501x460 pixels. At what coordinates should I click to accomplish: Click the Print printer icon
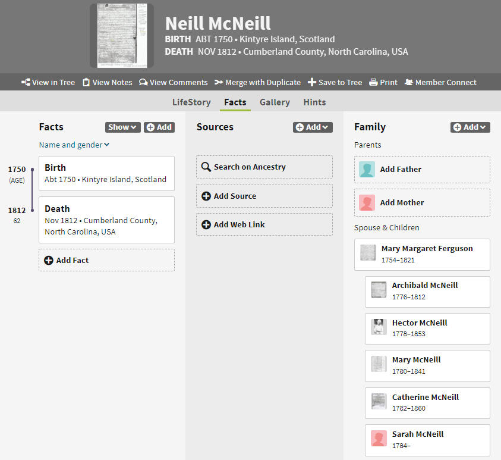(373, 82)
